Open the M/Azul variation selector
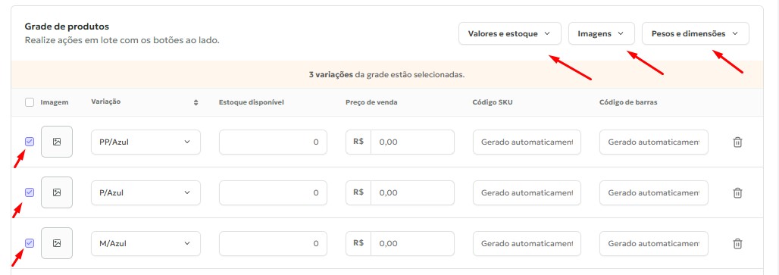 pos(145,243)
